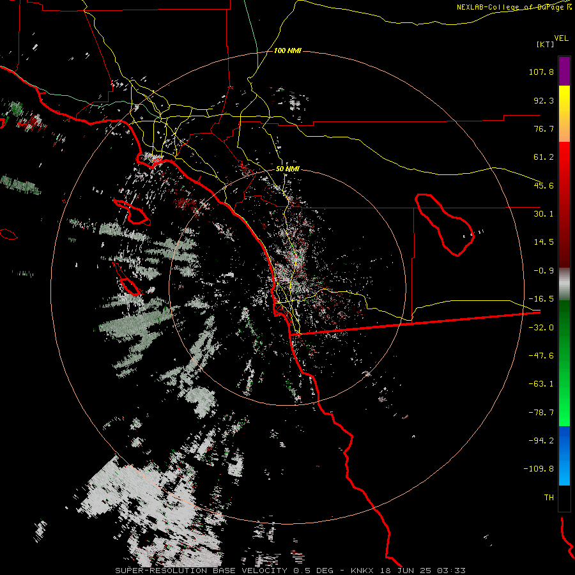
Task: Click the -78.7 legend value
Action: coord(541,413)
